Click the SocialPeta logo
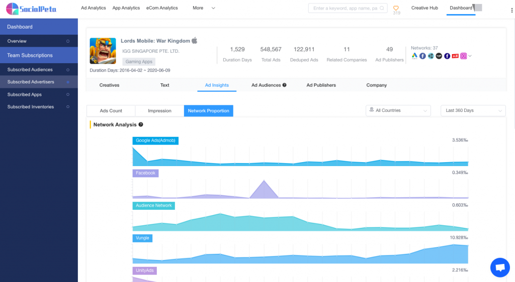Screen dimensions: 515x282 (x=31, y=9)
